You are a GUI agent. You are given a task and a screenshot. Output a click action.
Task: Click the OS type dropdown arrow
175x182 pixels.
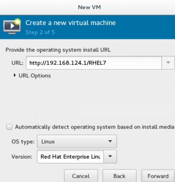(x=110, y=141)
